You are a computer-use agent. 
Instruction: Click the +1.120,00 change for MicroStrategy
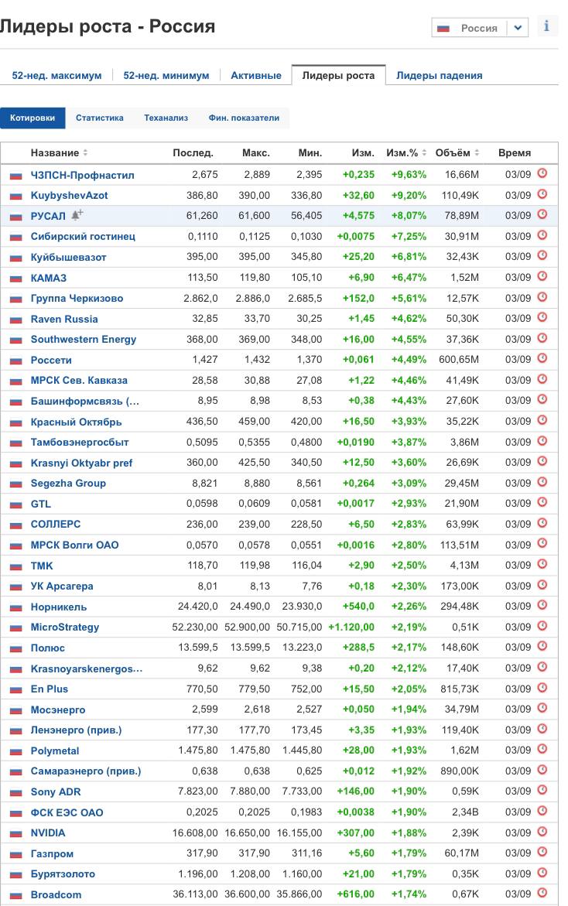(x=351, y=627)
